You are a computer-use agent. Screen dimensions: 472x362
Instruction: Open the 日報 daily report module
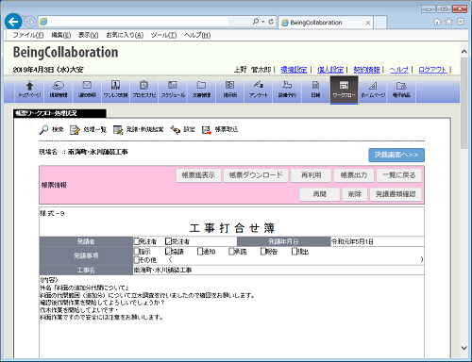[x=315, y=90]
